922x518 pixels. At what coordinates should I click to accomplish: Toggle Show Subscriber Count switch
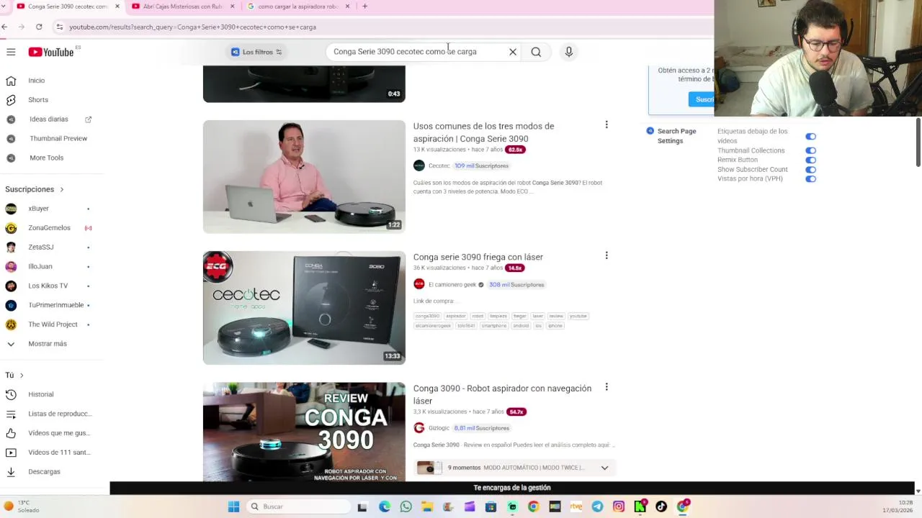point(810,170)
